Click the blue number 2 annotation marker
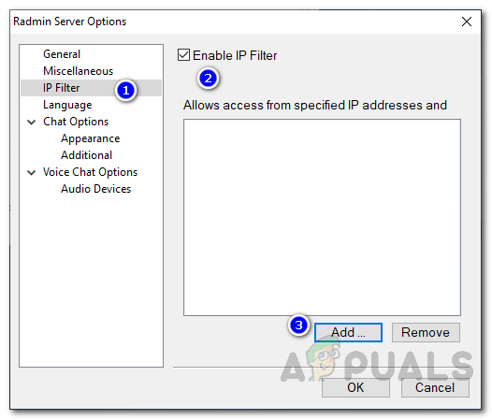 point(208,79)
